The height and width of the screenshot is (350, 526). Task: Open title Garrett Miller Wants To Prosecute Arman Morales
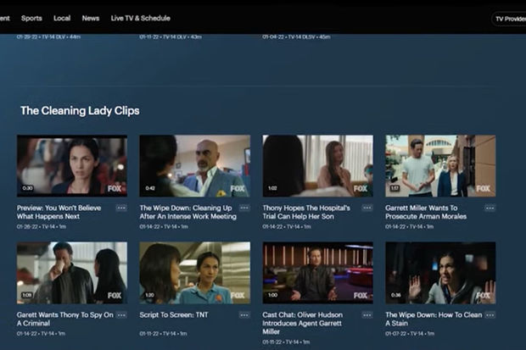426,212
